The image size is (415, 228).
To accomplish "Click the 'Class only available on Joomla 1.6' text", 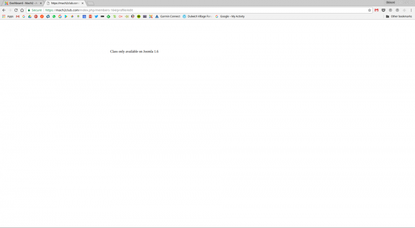I will [x=134, y=51].
